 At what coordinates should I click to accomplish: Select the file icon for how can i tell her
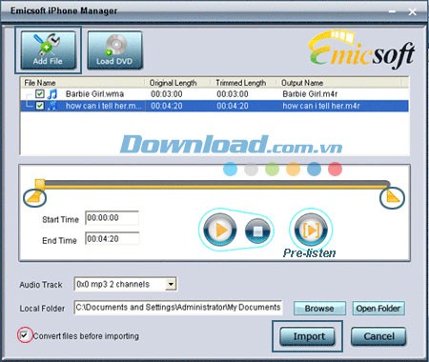point(52,106)
